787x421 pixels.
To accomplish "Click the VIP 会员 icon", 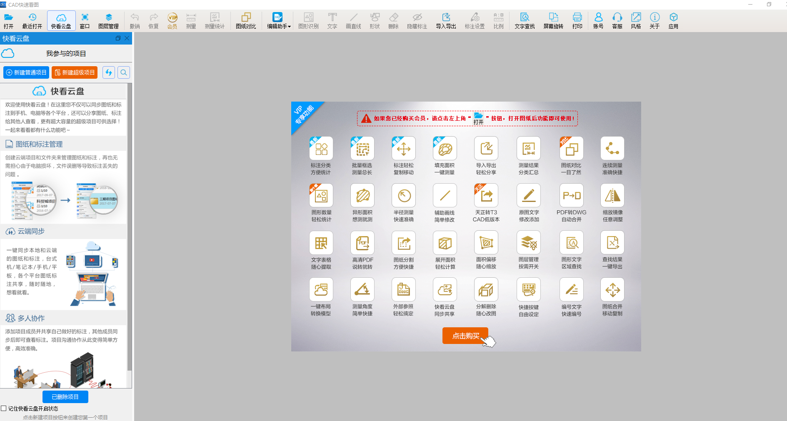I will coord(172,20).
